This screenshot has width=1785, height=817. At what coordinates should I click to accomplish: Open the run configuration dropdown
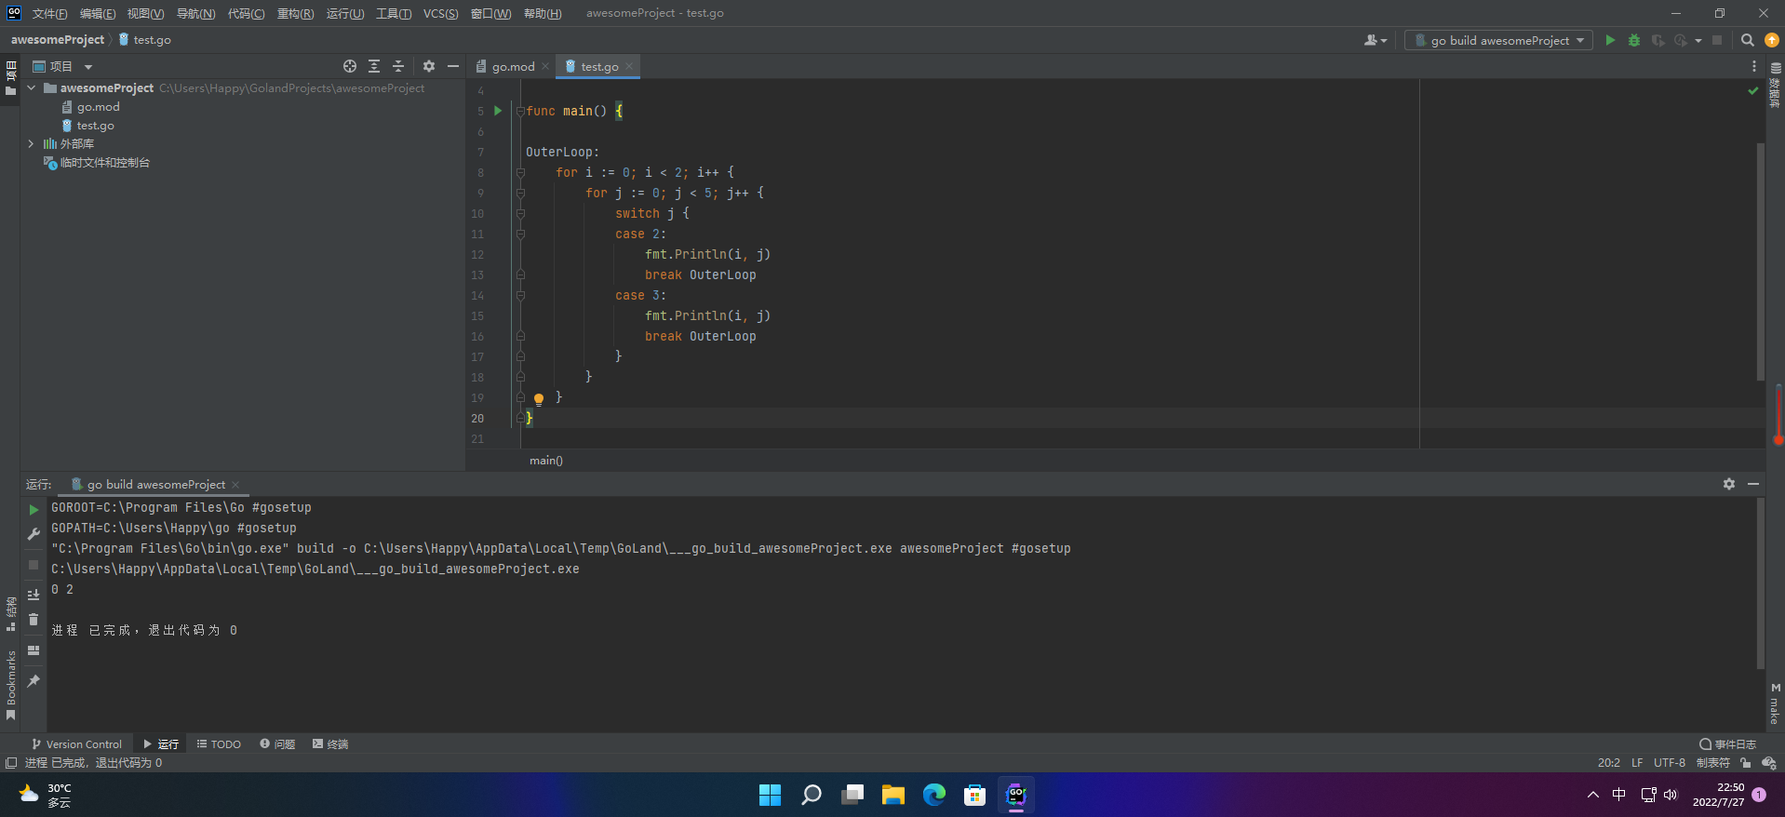tap(1498, 40)
